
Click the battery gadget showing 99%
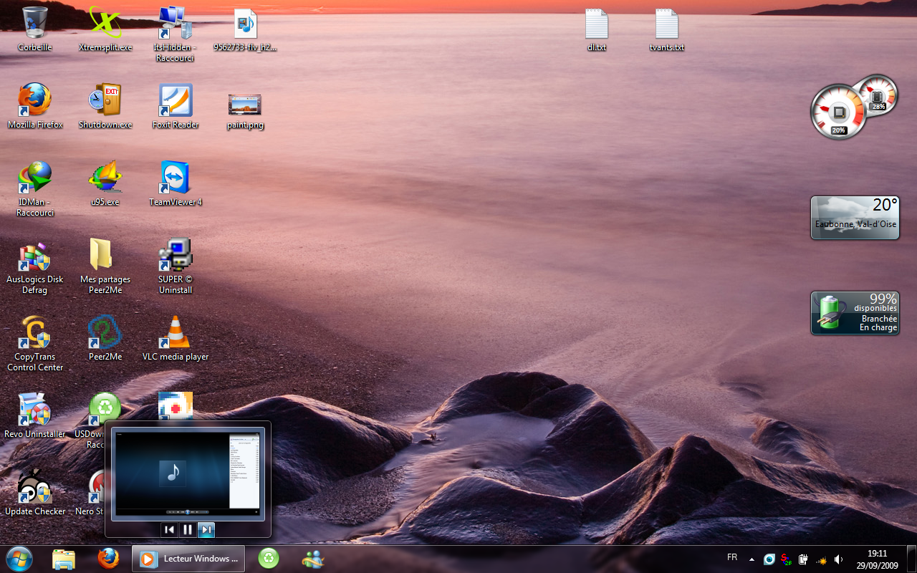(x=855, y=313)
